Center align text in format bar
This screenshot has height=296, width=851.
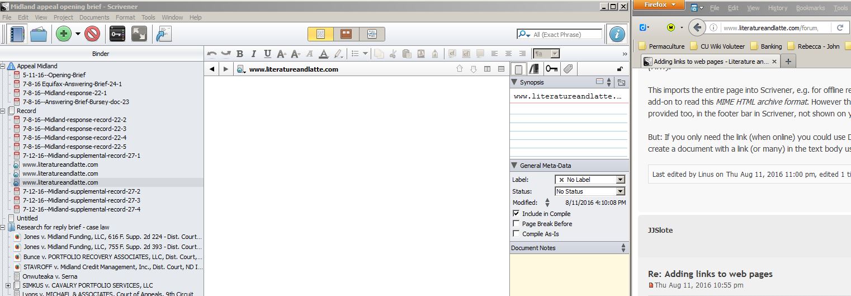click(x=508, y=54)
